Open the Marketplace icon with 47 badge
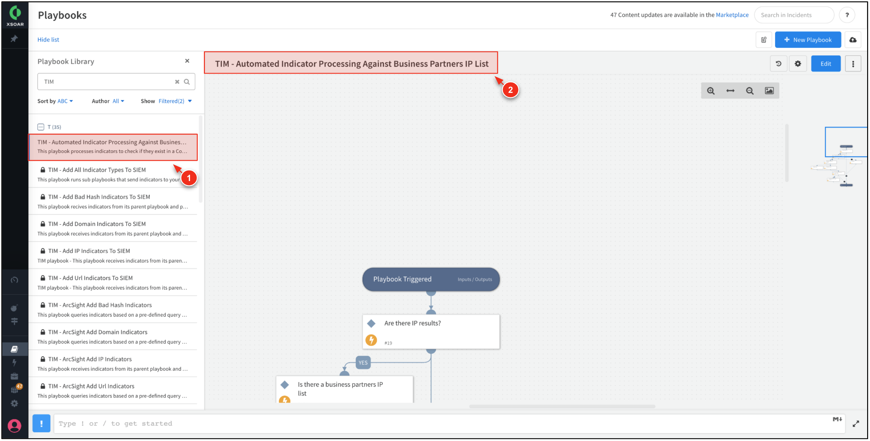 15,389
